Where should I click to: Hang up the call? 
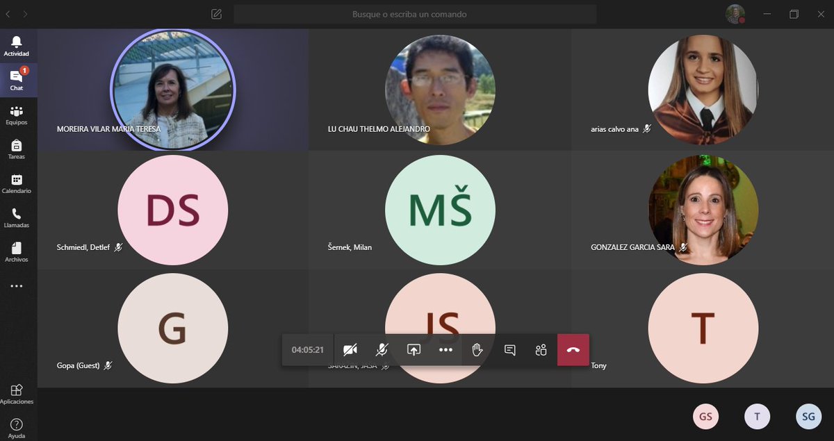pos(573,350)
